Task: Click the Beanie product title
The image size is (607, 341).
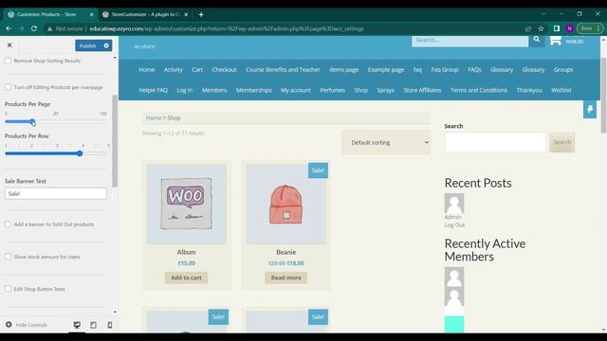Action: pyautogui.click(x=286, y=252)
